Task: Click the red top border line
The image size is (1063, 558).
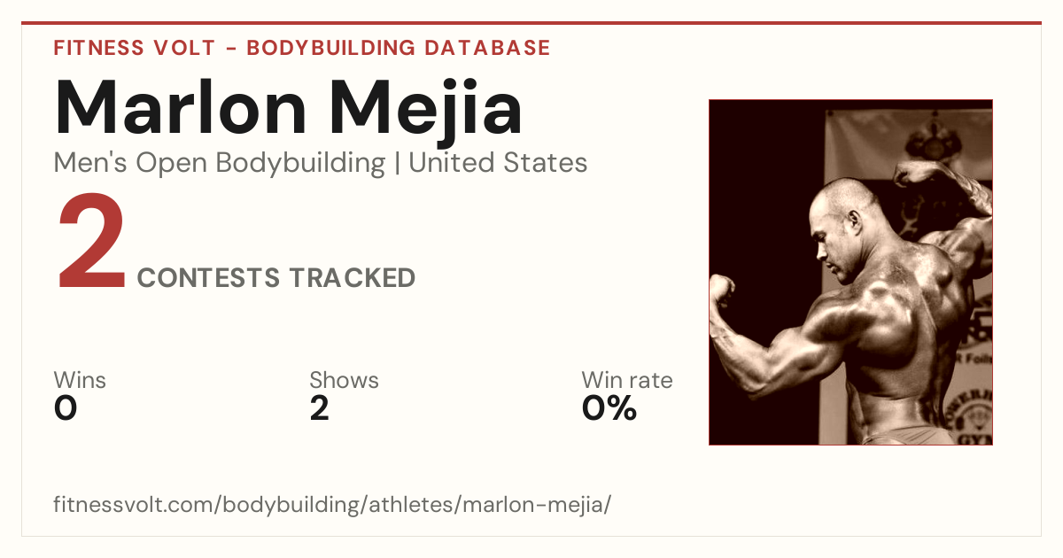Action: tap(531, 23)
